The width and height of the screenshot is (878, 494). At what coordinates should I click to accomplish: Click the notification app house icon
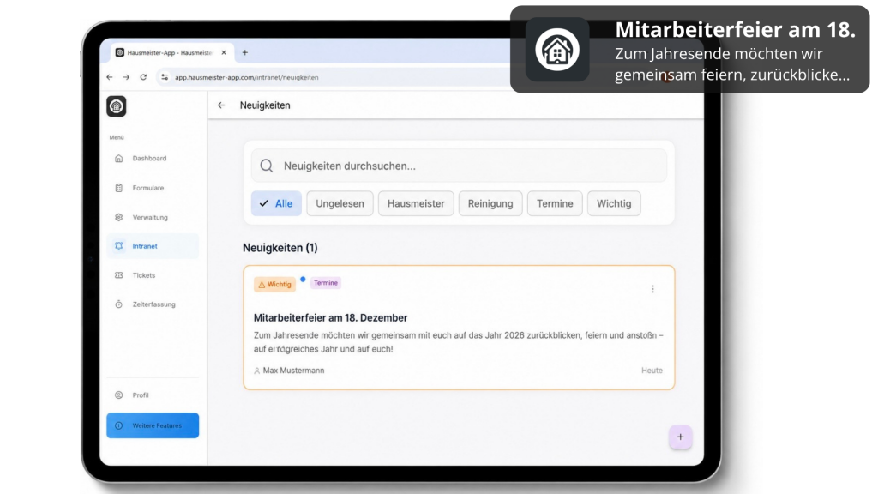tap(557, 50)
